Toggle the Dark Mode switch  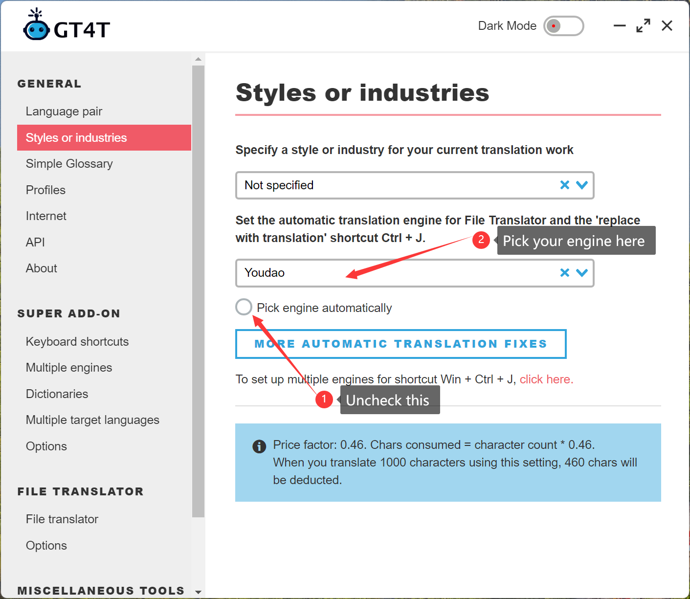(563, 26)
